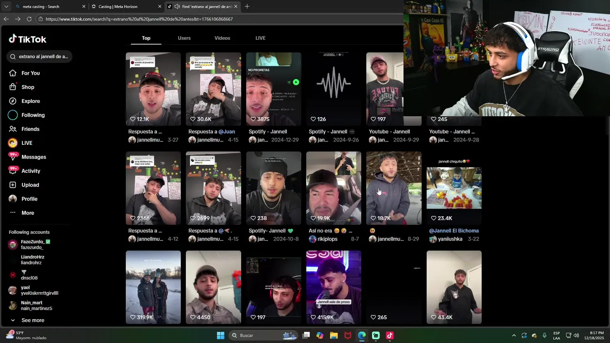
Task: Click the microphone tray icon
Action: tap(544, 335)
